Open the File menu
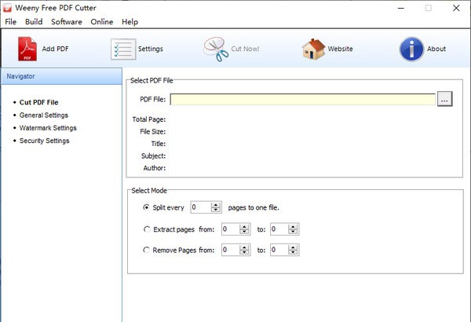 (10, 22)
